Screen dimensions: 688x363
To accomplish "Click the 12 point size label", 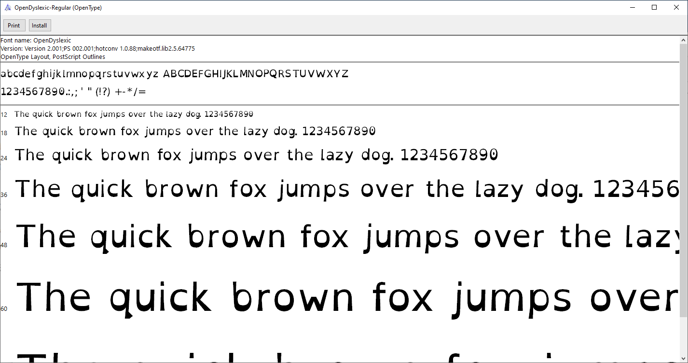I will click(4, 115).
